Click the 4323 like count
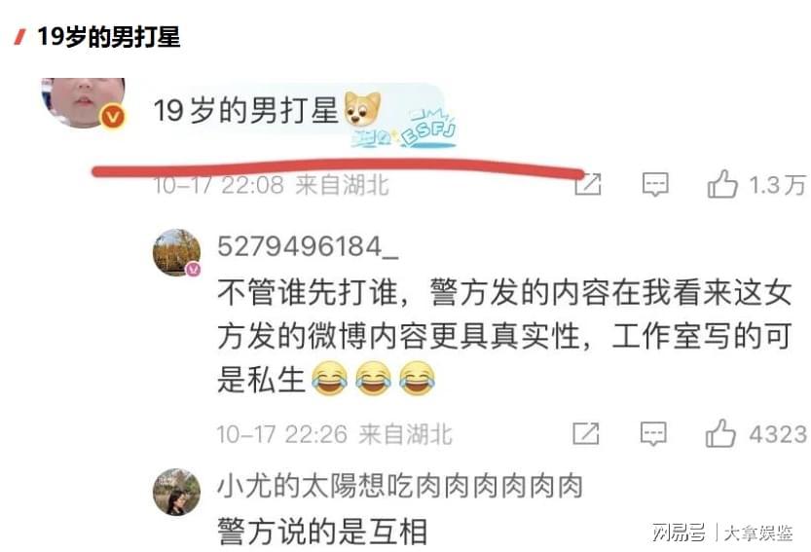The height and width of the screenshot is (552, 811). 778,434
